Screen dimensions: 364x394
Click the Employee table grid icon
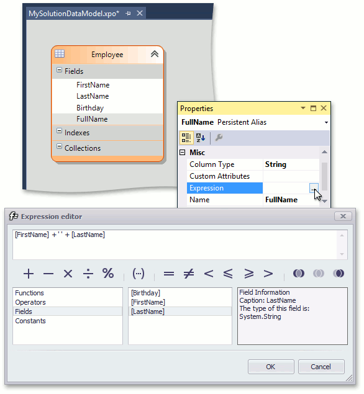60,53
